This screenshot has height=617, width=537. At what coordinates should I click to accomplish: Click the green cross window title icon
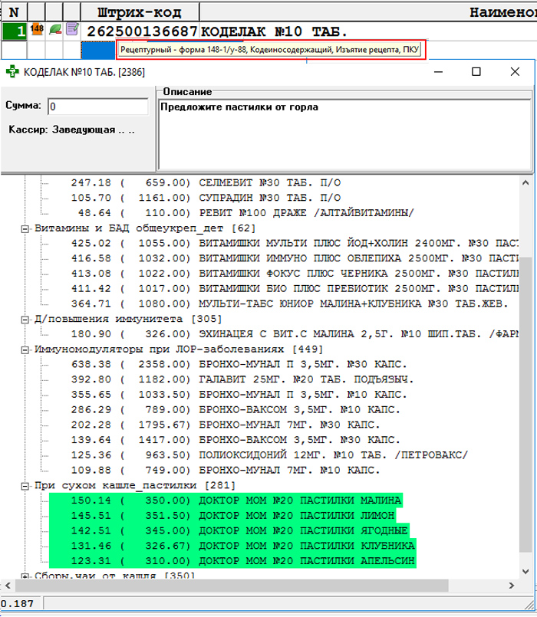tap(12, 71)
